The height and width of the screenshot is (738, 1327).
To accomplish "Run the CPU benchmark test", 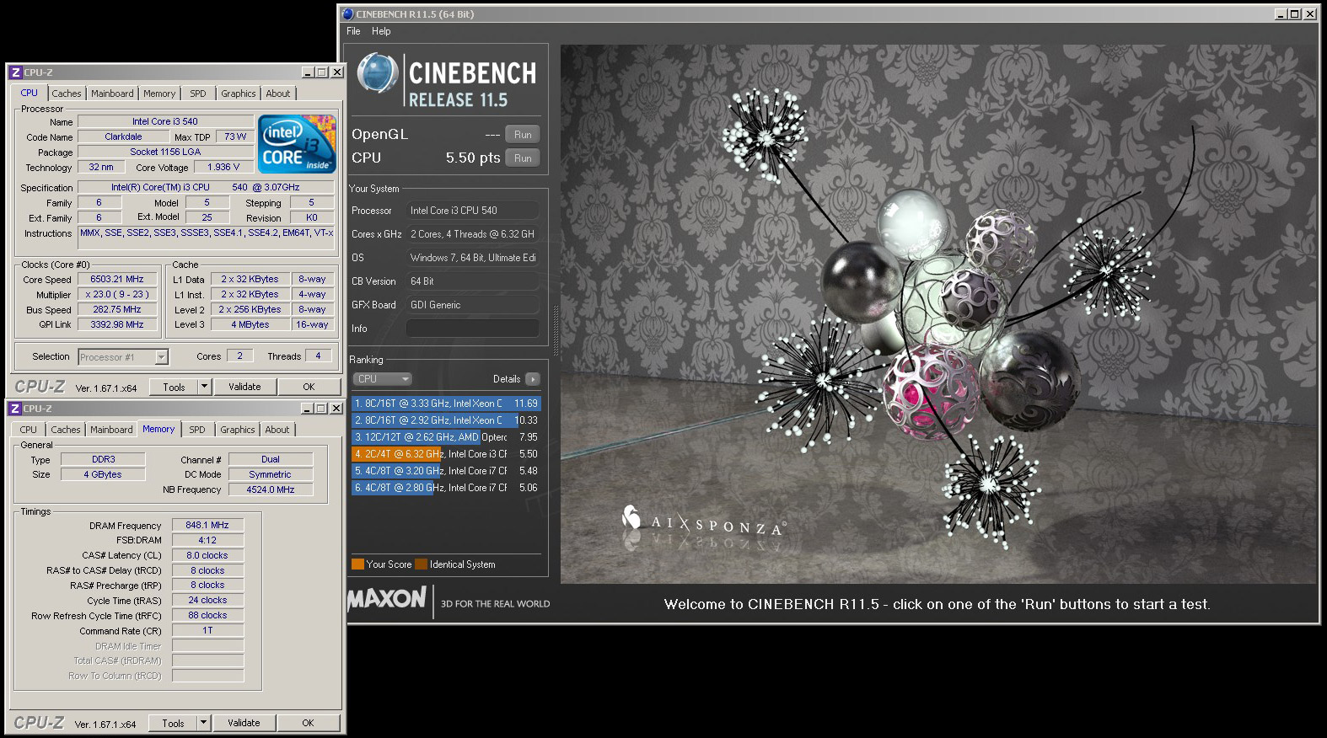I will (523, 158).
